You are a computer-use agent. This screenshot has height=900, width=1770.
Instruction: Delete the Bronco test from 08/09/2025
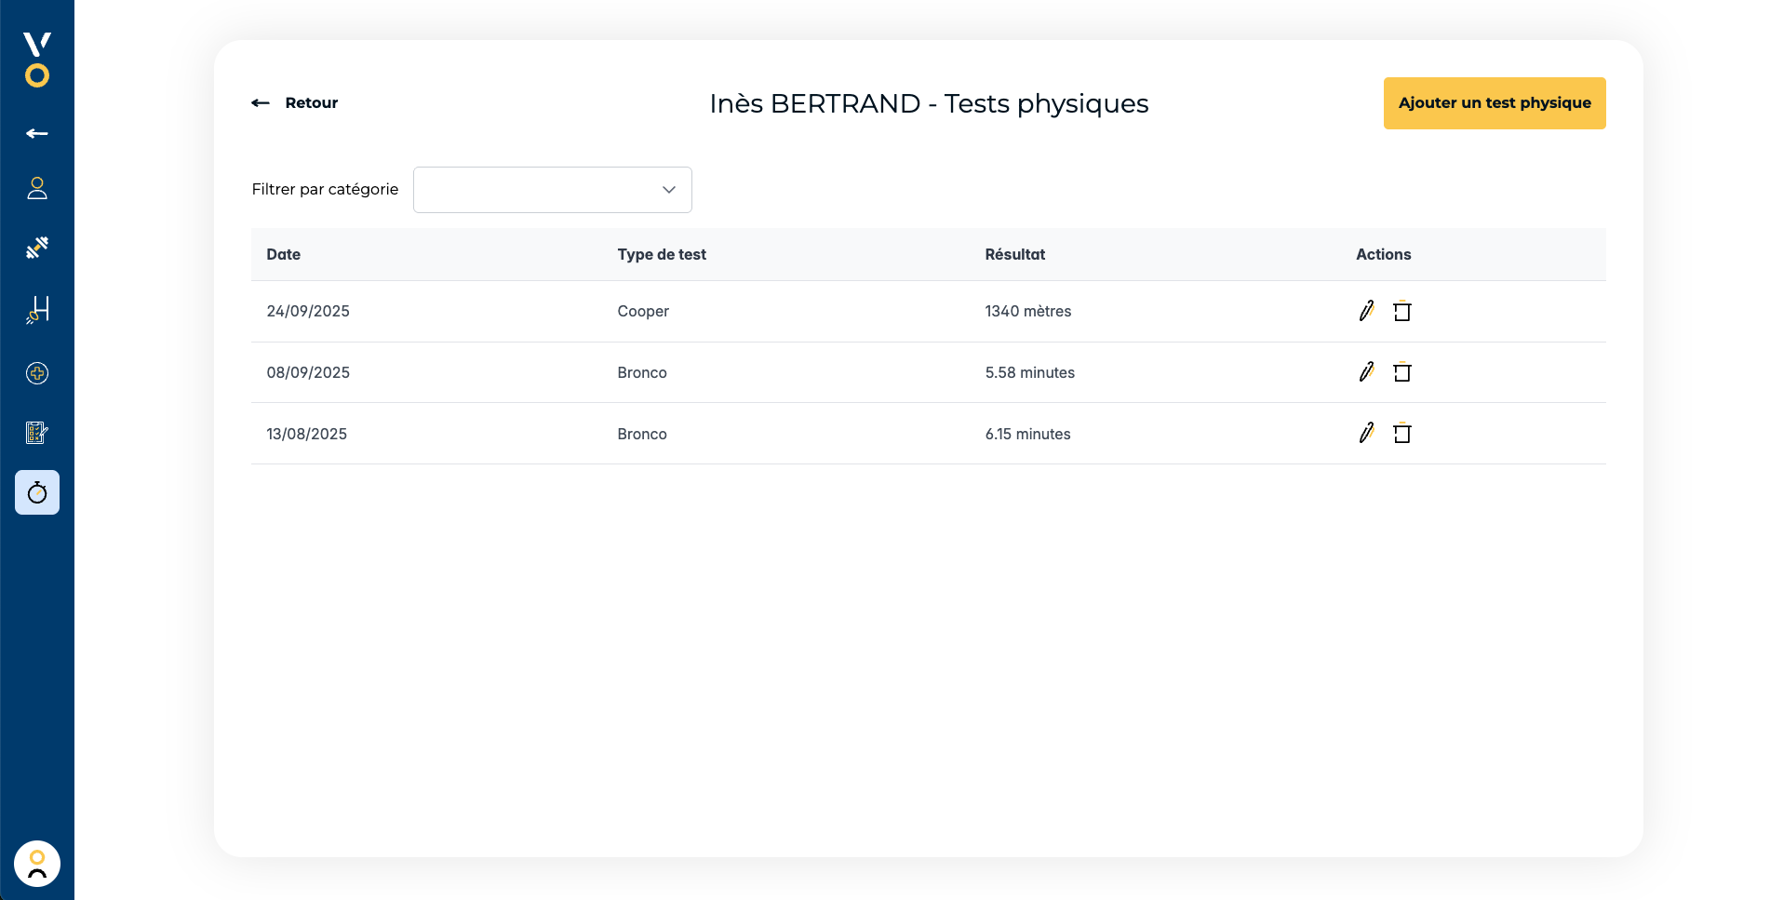(1401, 372)
